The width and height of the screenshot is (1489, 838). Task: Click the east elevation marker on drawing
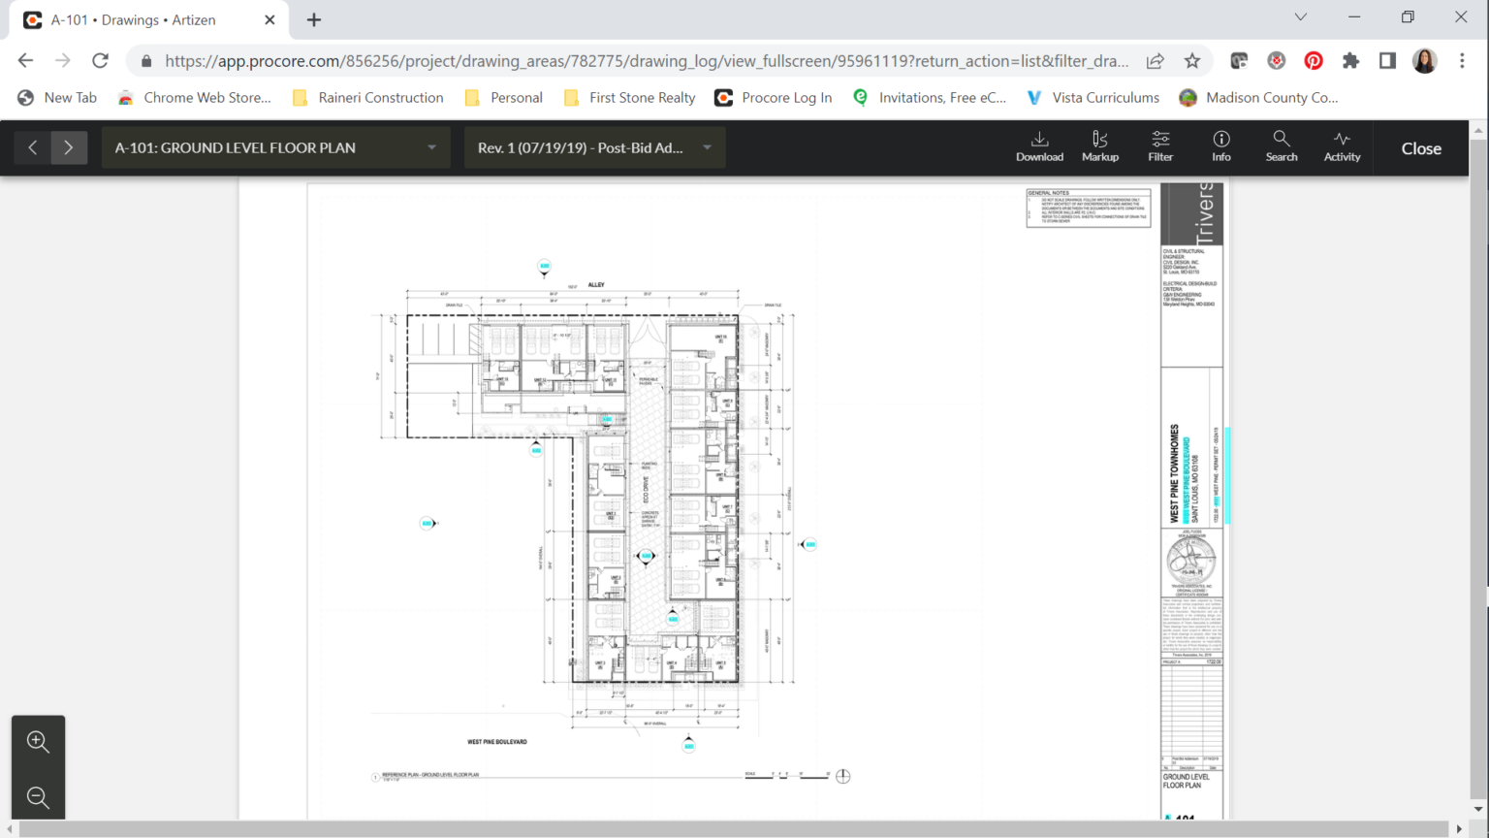[x=809, y=544]
